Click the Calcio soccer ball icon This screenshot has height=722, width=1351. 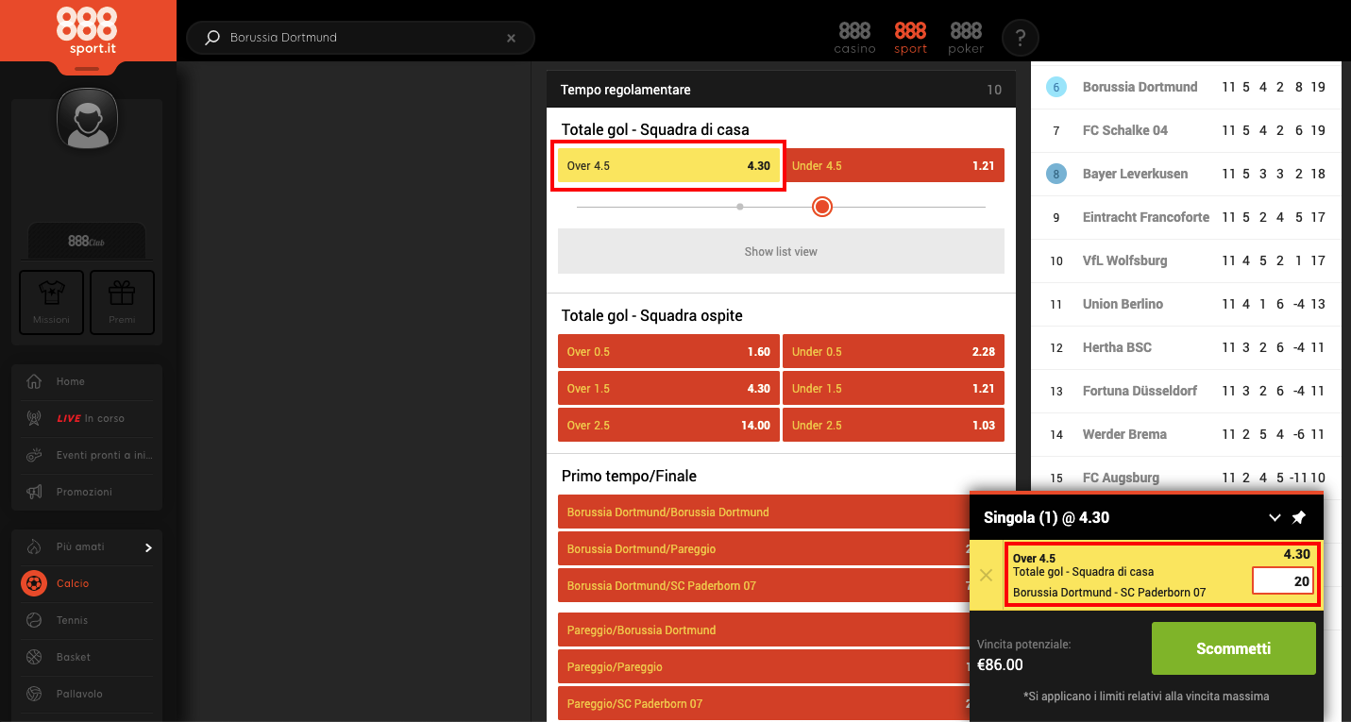pos(34,583)
